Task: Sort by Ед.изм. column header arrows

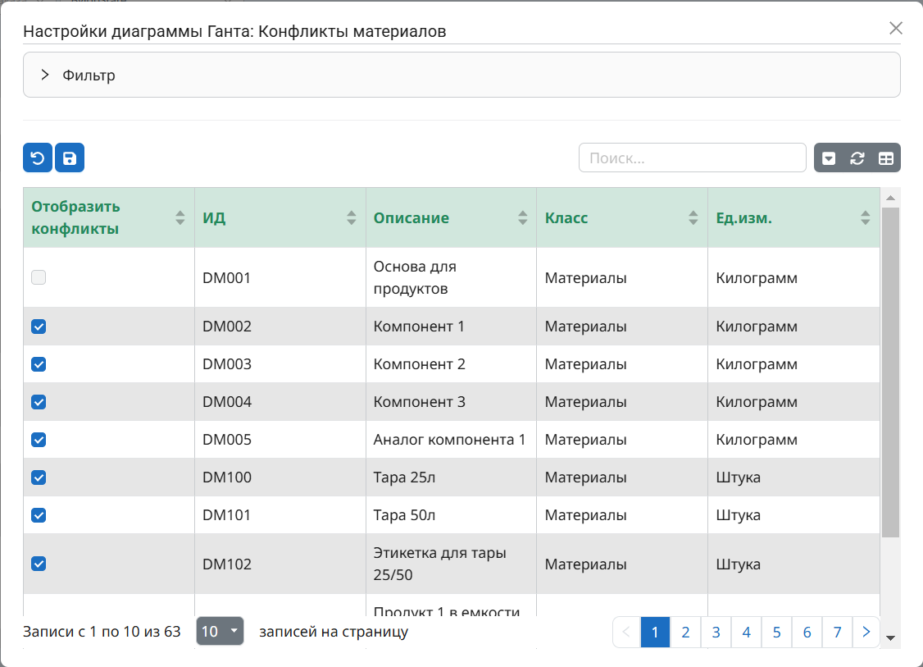Action: (866, 218)
